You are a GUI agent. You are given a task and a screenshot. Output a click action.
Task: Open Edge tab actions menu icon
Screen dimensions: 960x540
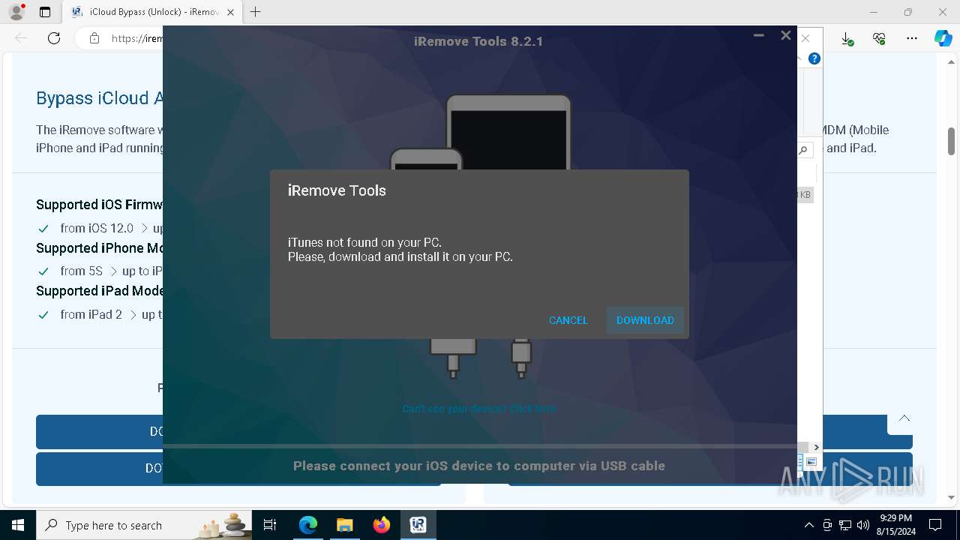[45, 12]
